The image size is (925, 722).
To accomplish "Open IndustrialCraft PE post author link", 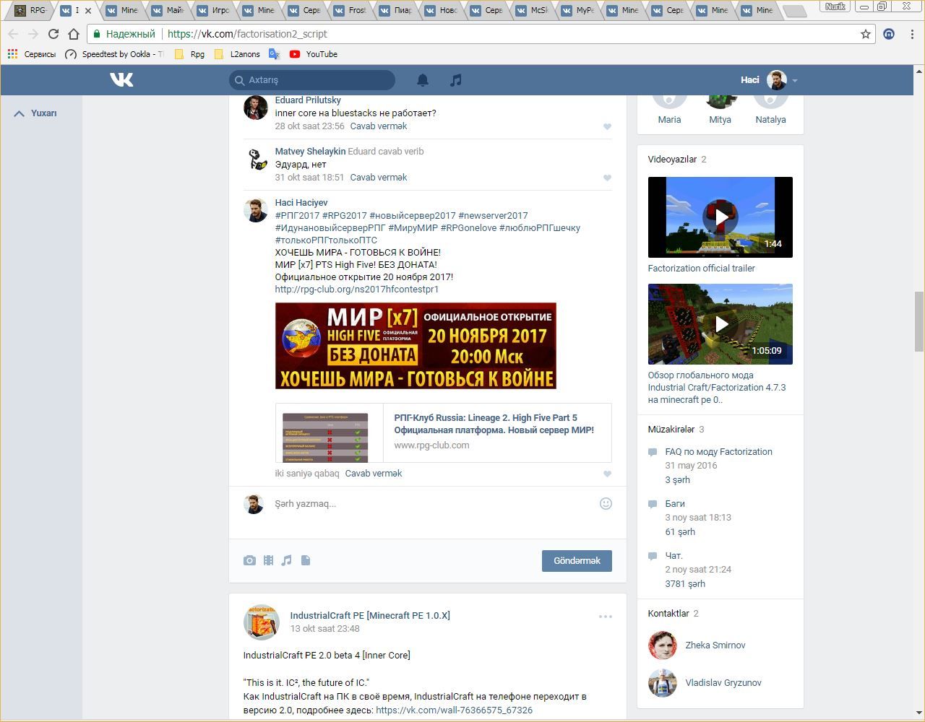I will (x=369, y=616).
